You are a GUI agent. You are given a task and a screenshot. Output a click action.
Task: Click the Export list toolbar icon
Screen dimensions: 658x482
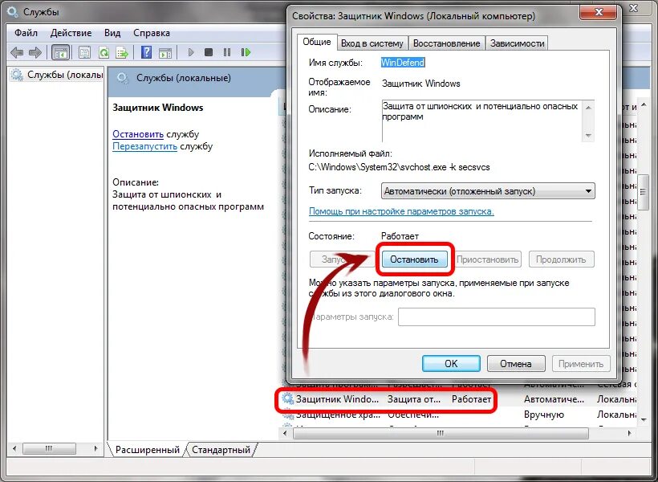pyautogui.click(x=122, y=52)
